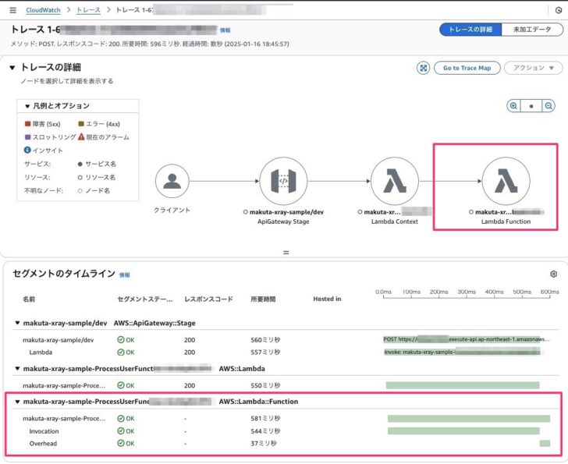This screenshot has height=464, width=568.
Task: Click the CloudWatch breadcrumb link
Action: click(43, 10)
